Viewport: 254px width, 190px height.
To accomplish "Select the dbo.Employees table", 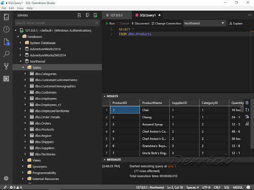I will (x=46, y=99).
